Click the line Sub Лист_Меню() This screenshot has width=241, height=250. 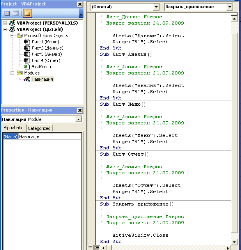(123, 104)
